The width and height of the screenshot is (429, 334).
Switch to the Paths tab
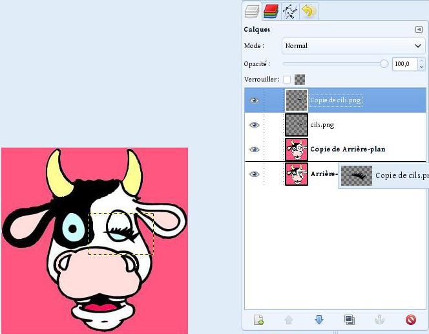tap(290, 11)
